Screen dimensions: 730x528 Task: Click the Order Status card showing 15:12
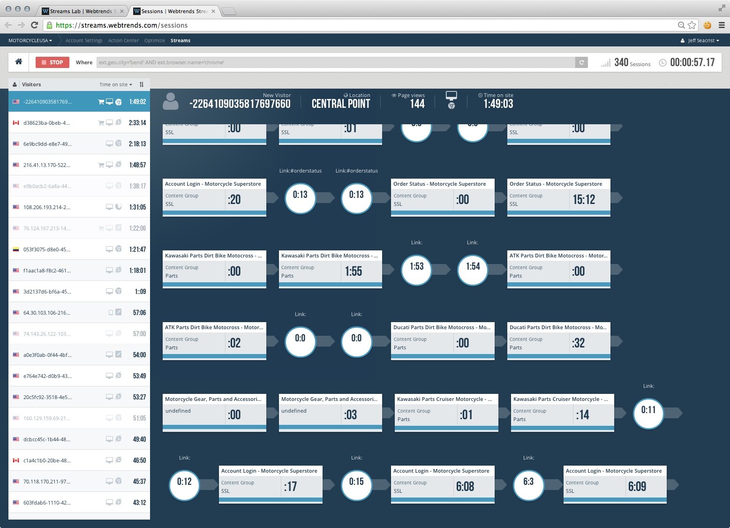(x=558, y=197)
